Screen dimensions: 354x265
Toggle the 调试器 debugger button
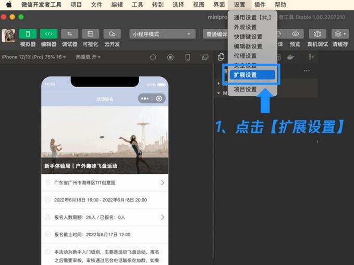[x=69, y=34]
